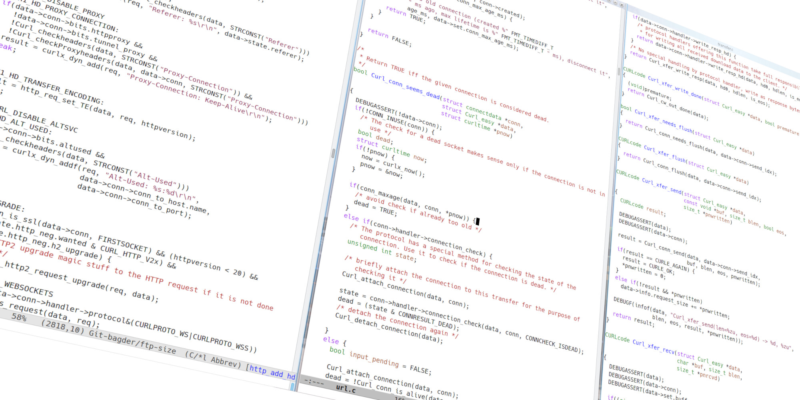
Task: Click the black text cursor after conn_maxage line
Action: (x=478, y=221)
